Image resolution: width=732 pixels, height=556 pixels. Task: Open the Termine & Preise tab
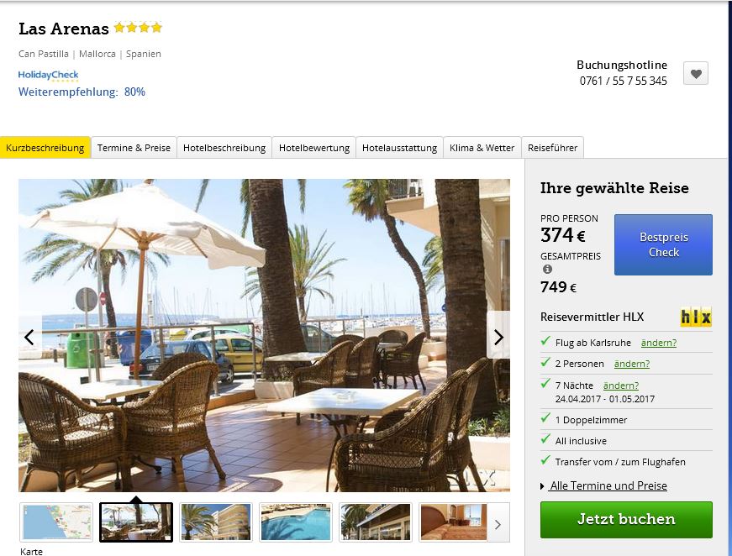click(134, 148)
